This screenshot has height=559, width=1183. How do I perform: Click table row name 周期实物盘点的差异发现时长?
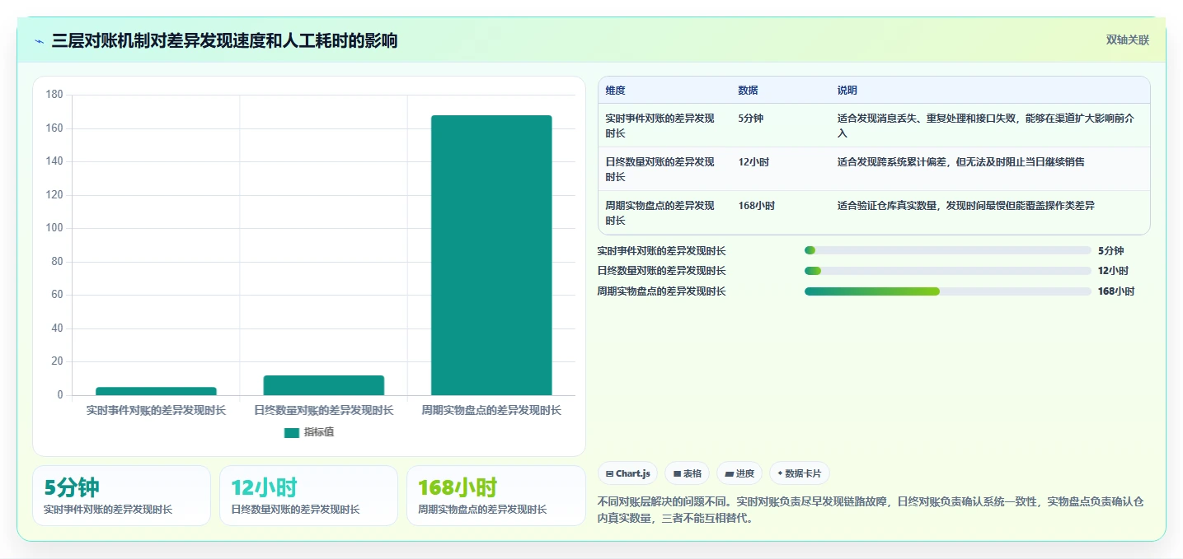660,212
